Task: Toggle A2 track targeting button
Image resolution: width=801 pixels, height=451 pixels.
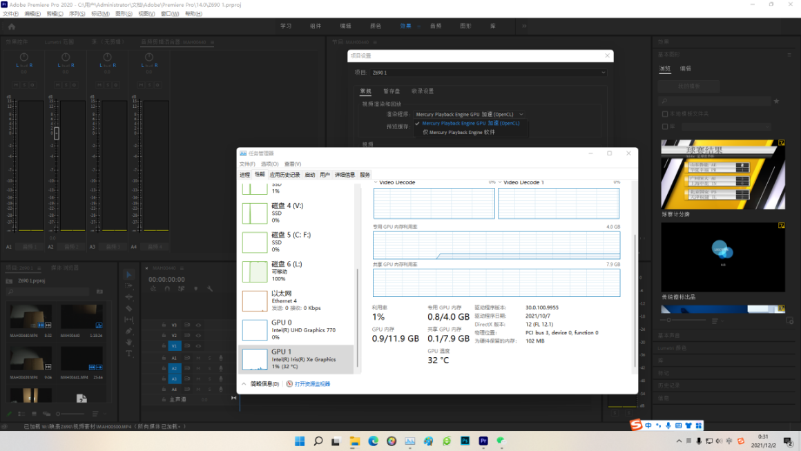Action: [174, 368]
